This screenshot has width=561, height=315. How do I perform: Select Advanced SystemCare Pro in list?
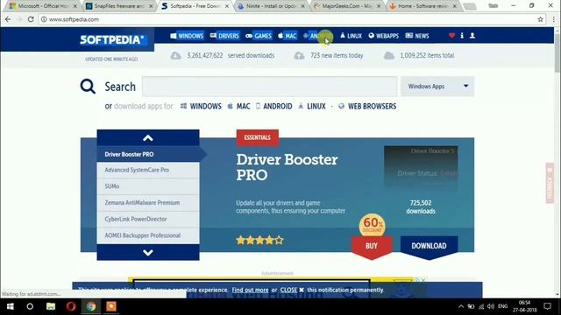(148, 170)
